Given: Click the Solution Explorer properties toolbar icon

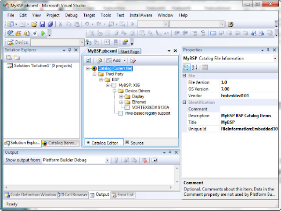Looking at the screenshot, I should point(9,57).
